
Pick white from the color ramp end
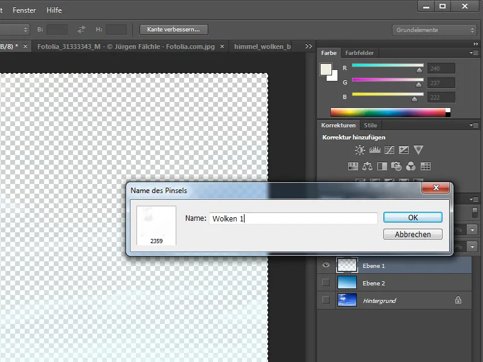coord(448,110)
